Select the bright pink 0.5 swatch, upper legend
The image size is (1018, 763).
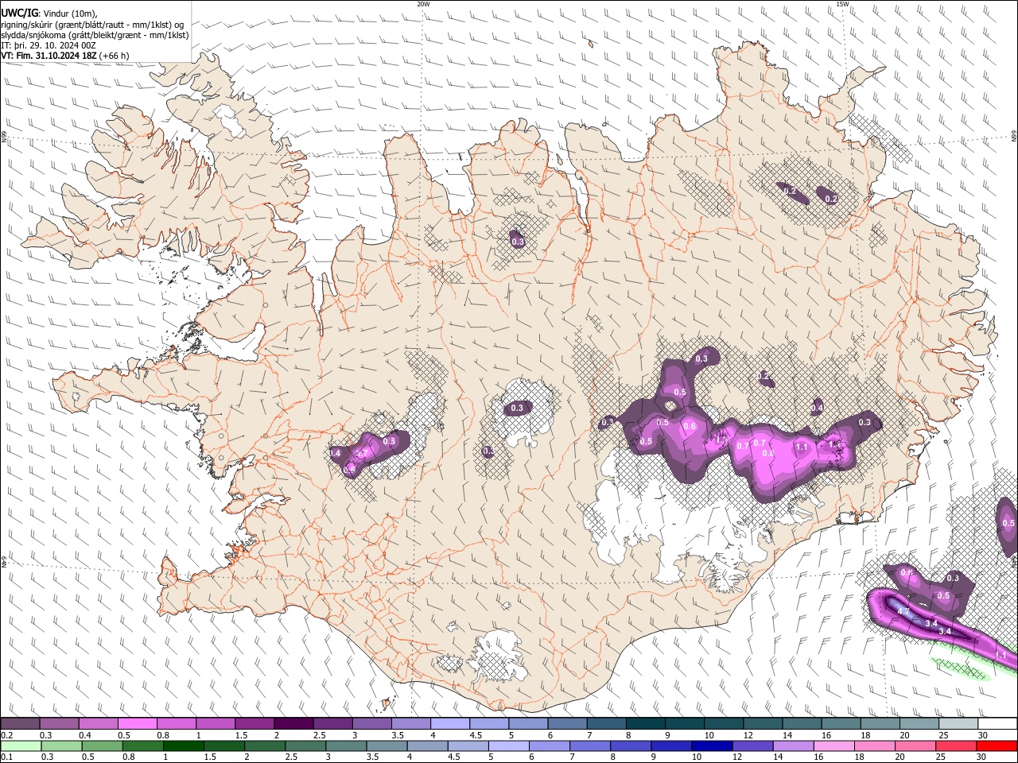(138, 723)
